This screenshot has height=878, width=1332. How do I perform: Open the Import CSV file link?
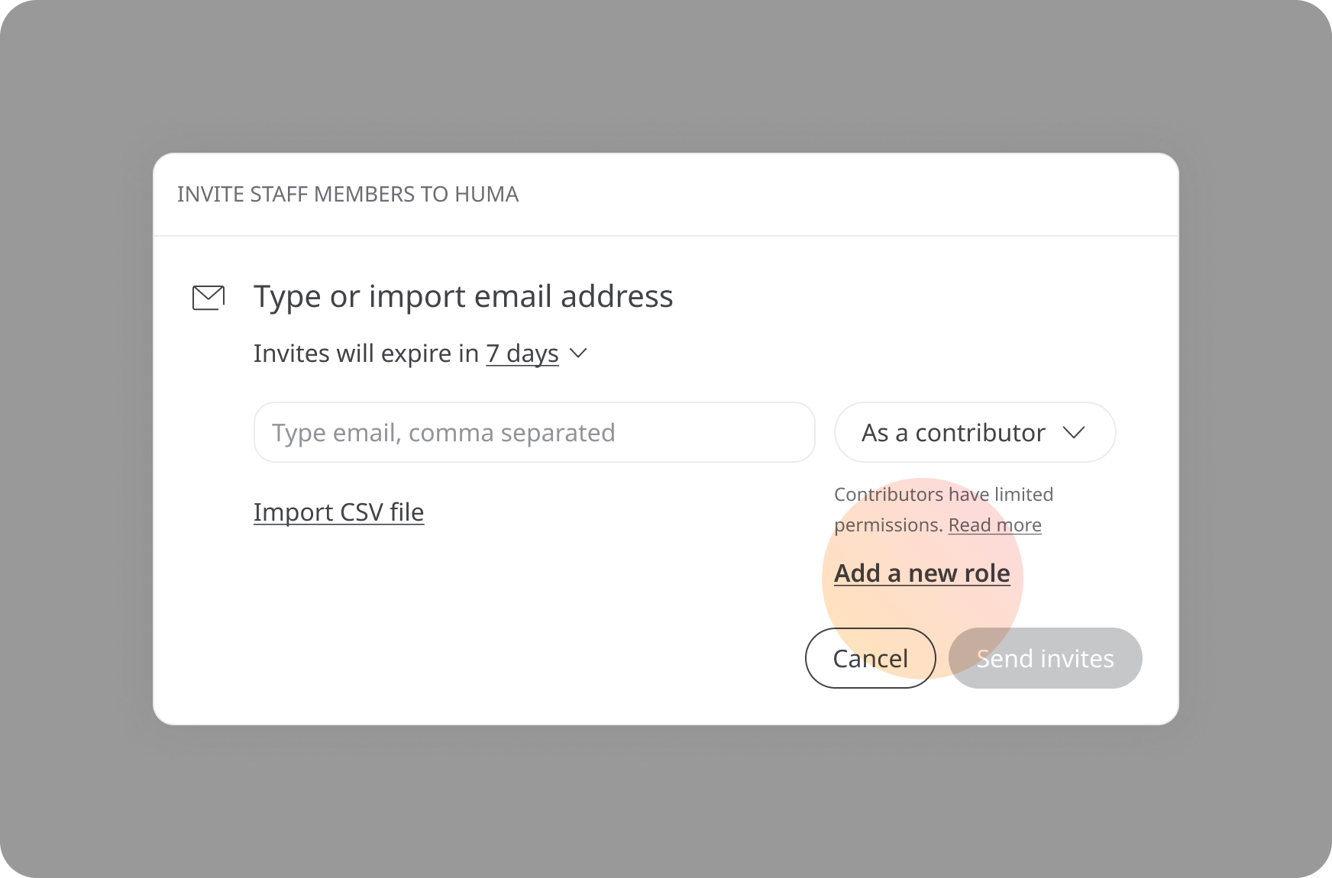click(x=339, y=512)
